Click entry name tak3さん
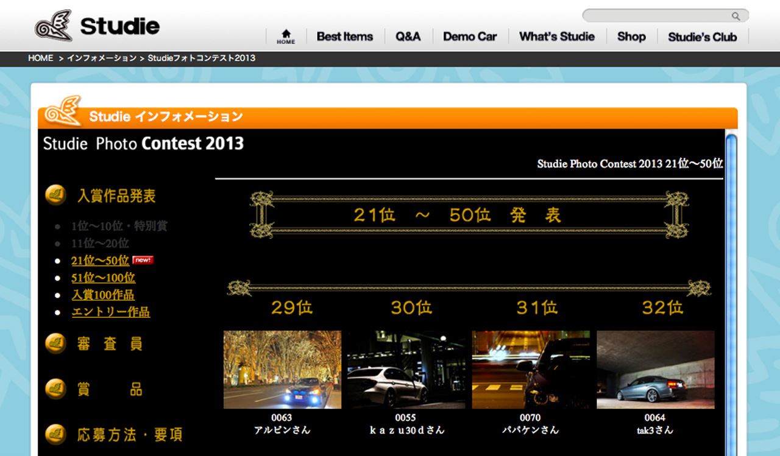 (655, 430)
